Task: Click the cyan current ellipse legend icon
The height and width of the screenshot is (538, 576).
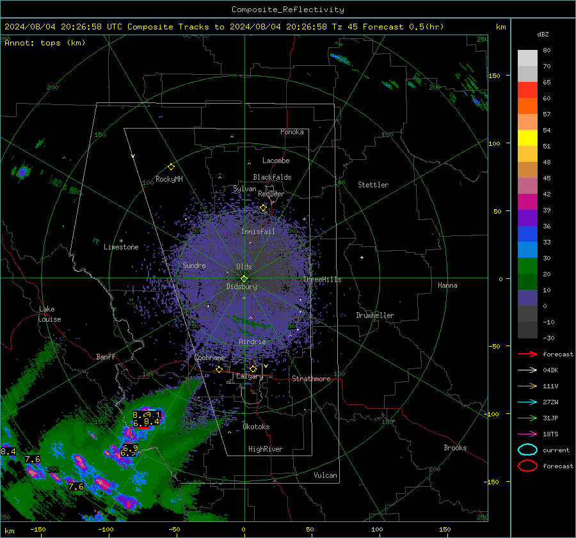Action: 527,450
